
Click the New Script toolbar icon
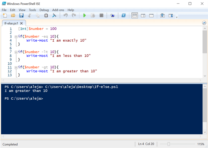click(5, 15)
